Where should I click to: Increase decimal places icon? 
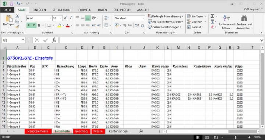137,25
